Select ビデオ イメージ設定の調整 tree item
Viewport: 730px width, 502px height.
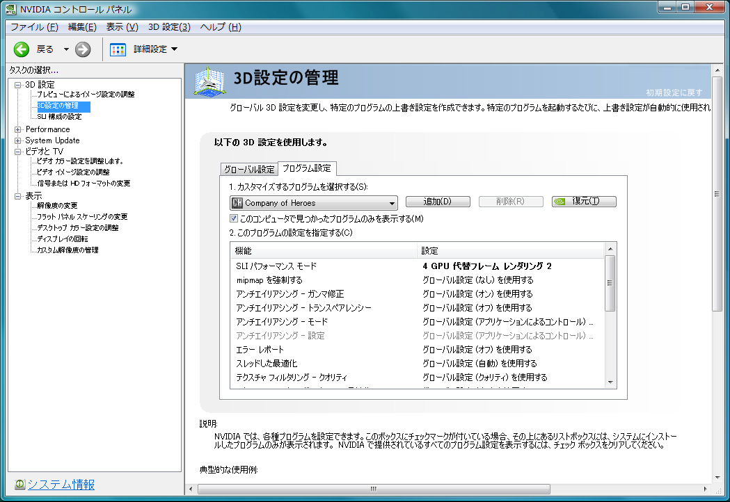click(x=73, y=172)
